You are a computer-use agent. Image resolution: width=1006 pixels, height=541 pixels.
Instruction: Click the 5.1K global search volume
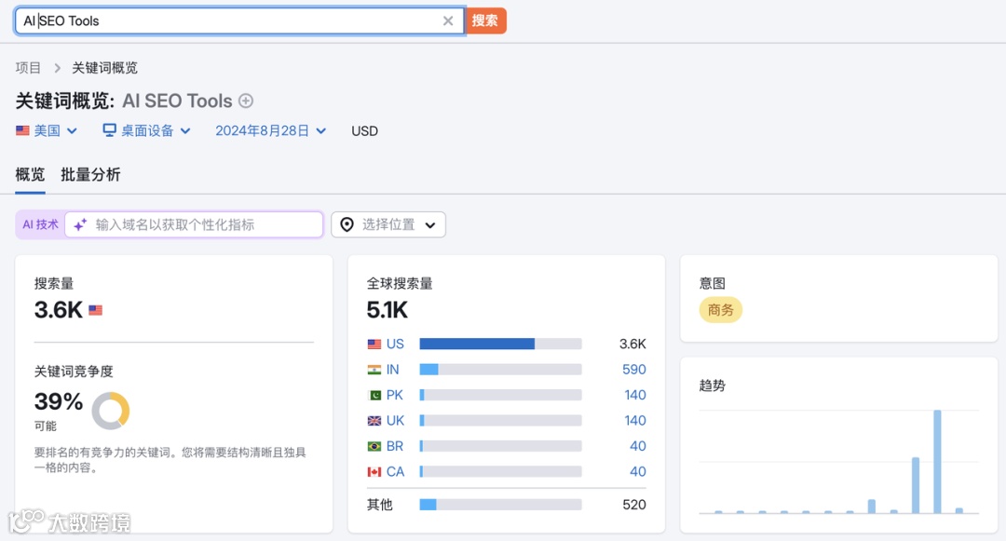(x=387, y=310)
